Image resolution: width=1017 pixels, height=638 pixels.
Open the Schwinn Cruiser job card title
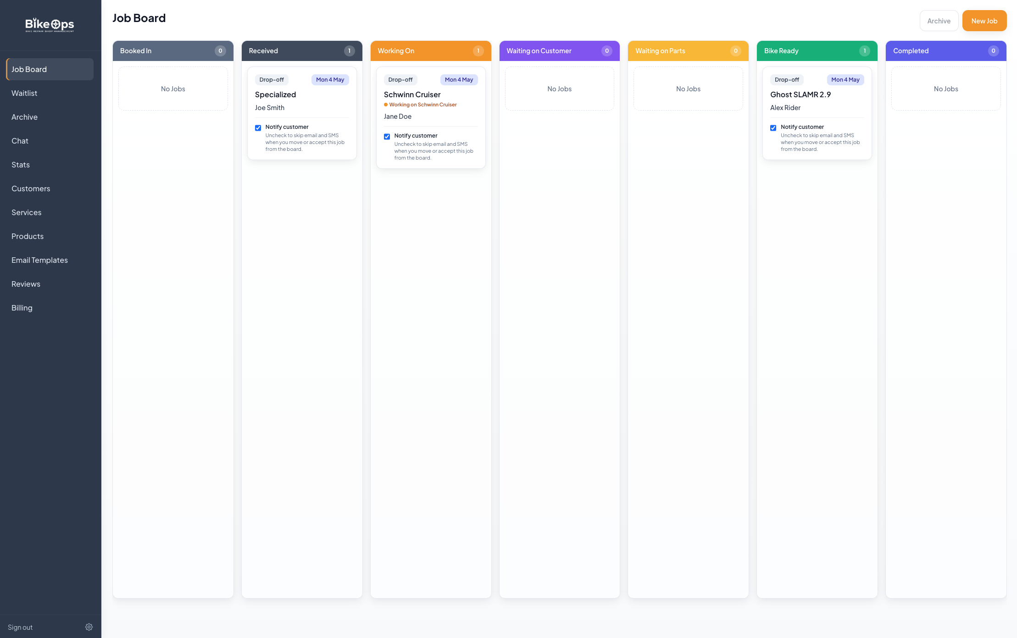[412, 94]
